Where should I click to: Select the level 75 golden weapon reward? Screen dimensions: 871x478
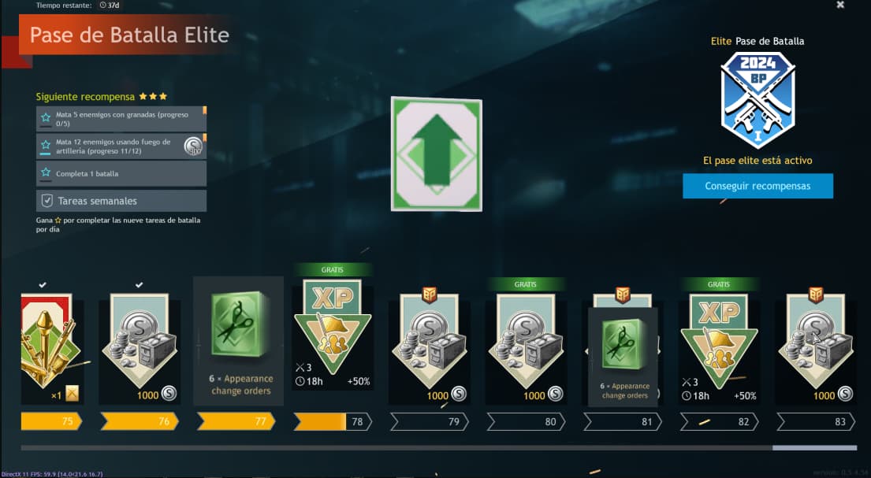[x=52, y=349]
